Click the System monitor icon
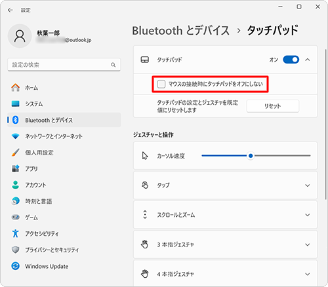Screen dimensions: 328x287 [16, 104]
